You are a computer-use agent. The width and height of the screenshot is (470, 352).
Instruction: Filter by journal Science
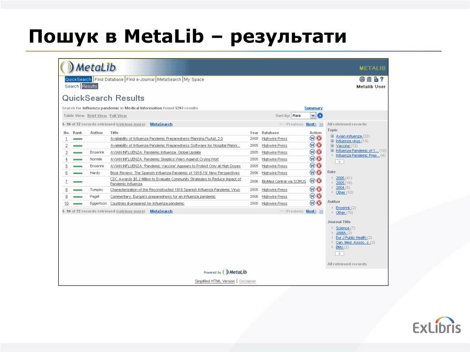coord(342,228)
